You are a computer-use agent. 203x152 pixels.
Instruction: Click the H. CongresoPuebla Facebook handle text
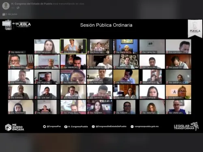click(x=78, y=126)
